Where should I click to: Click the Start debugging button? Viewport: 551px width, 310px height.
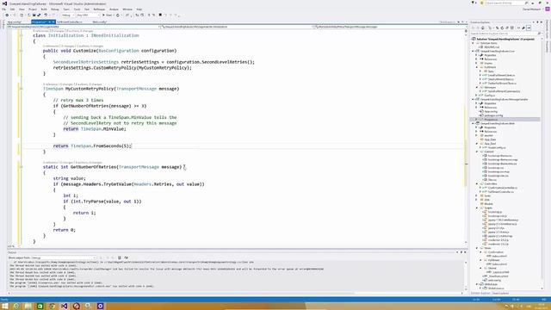coord(107,15)
